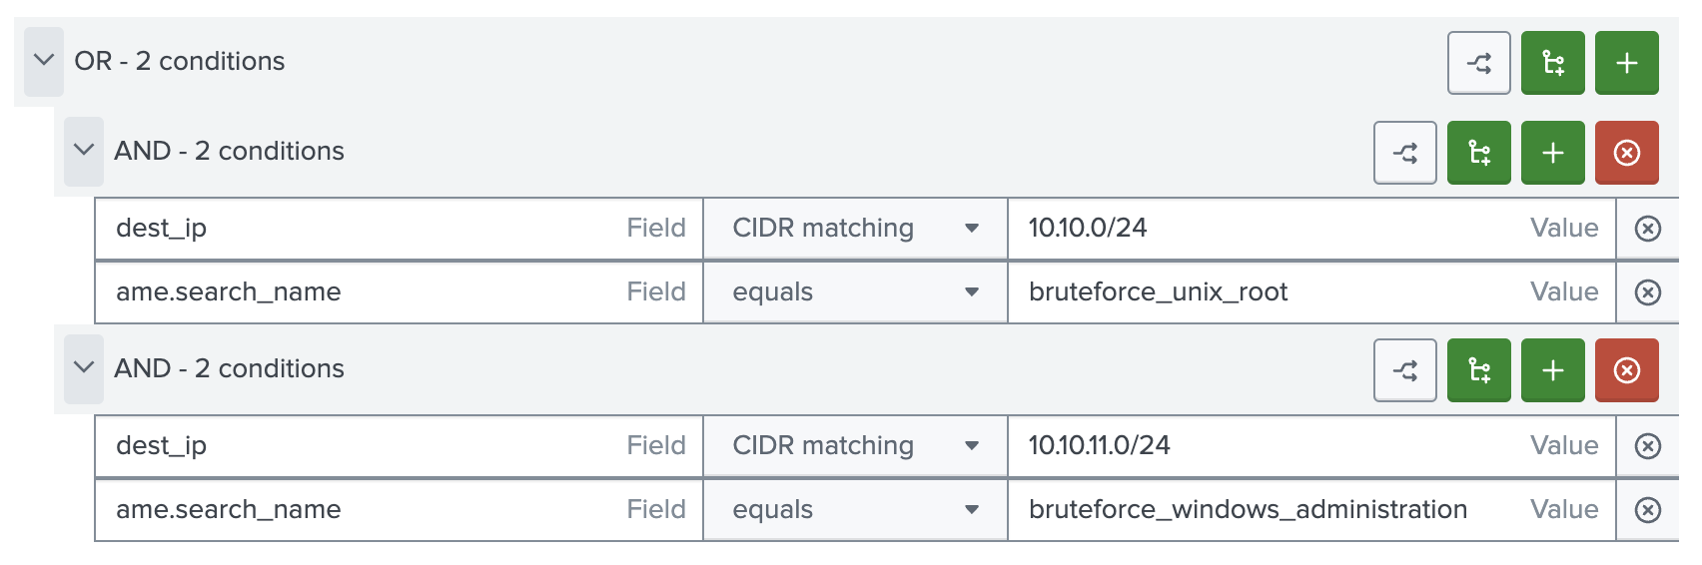Switch operator of the first AND group
This screenshot has height=565, width=1702.
1404,153
